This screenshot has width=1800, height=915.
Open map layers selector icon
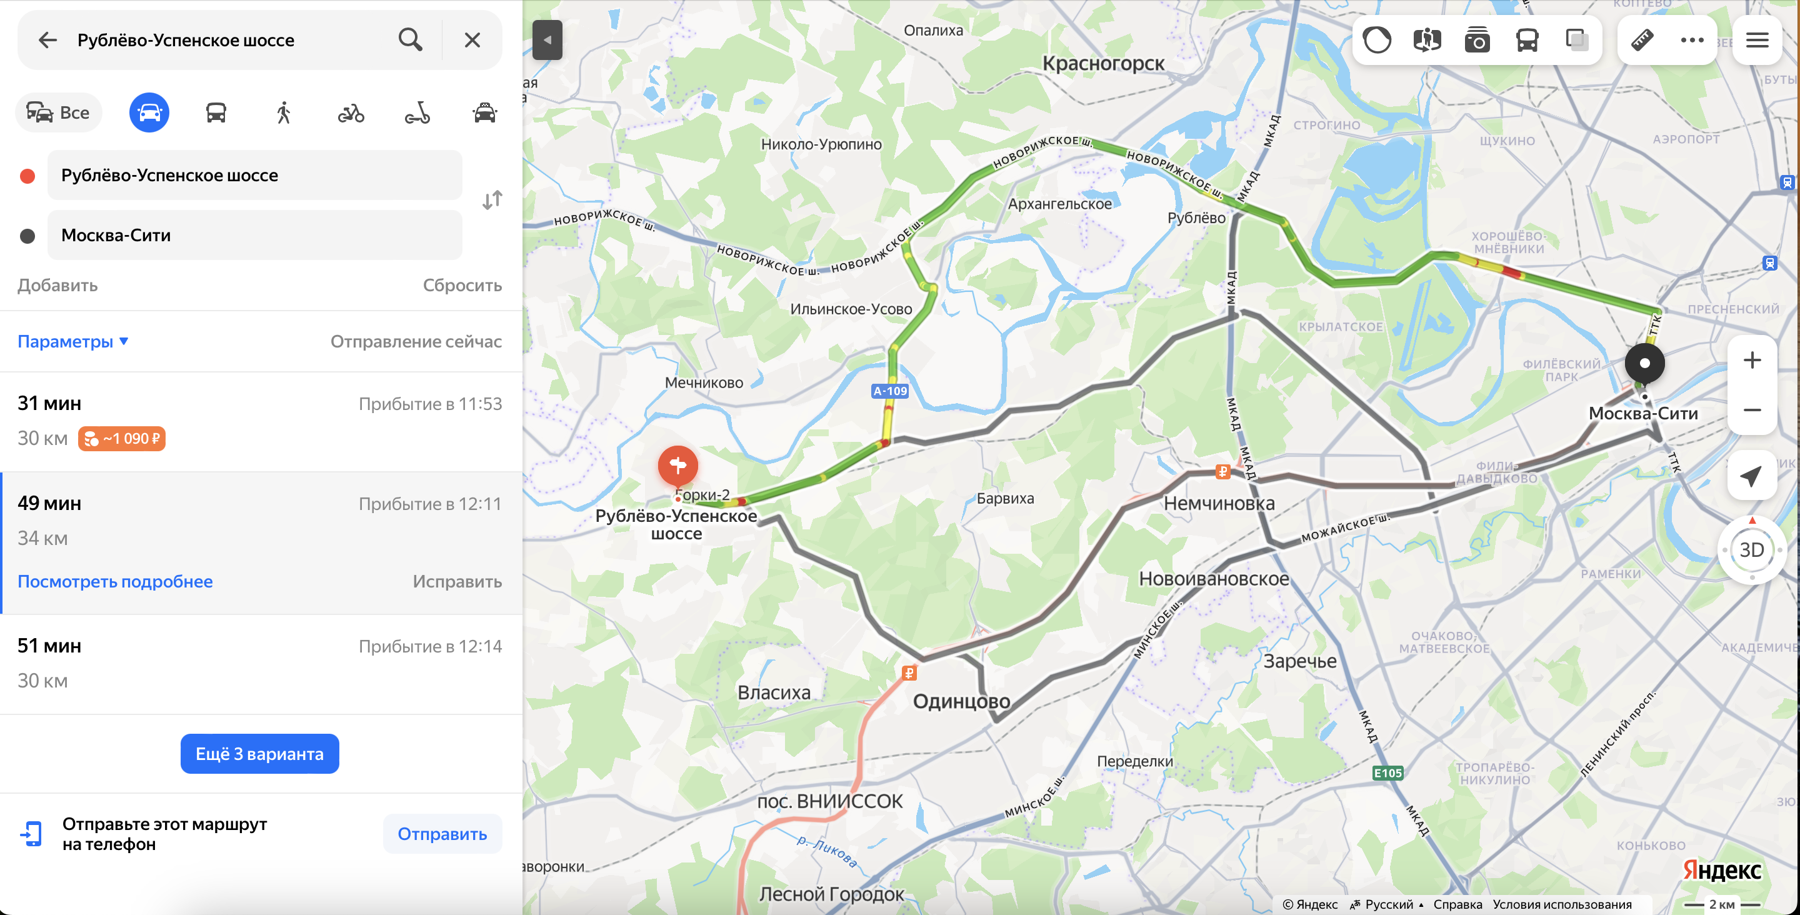[x=1577, y=40]
